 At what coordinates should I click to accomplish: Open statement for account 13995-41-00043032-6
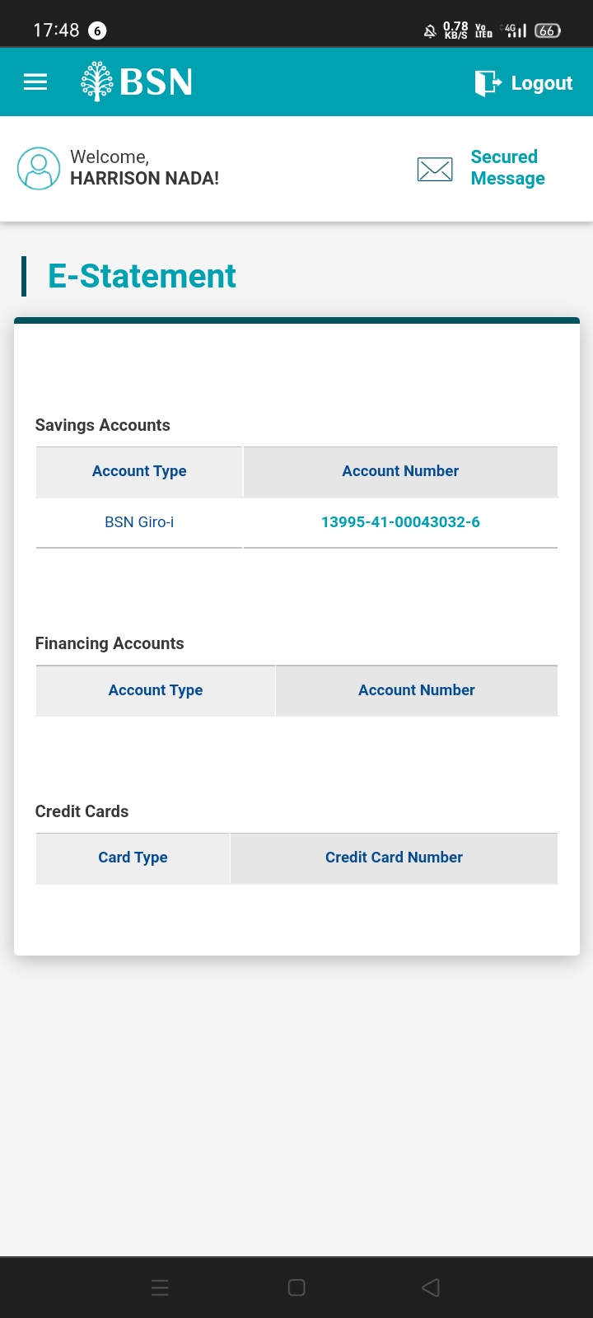pyautogui.click(x=400, y=522)
